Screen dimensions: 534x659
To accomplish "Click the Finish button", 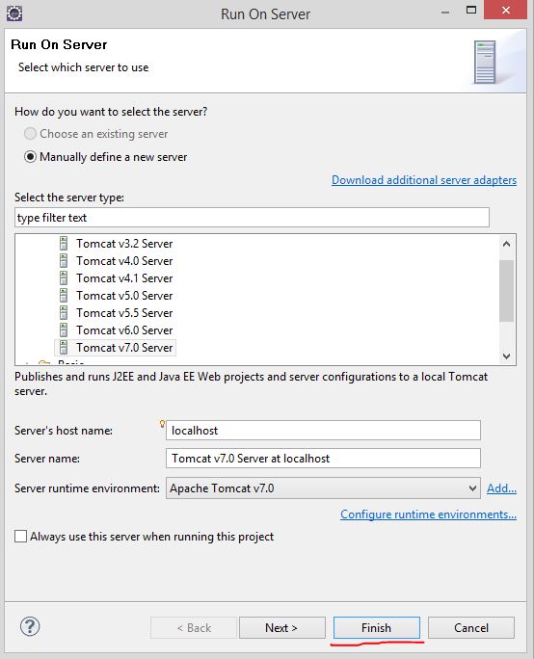I will point(376,627).
